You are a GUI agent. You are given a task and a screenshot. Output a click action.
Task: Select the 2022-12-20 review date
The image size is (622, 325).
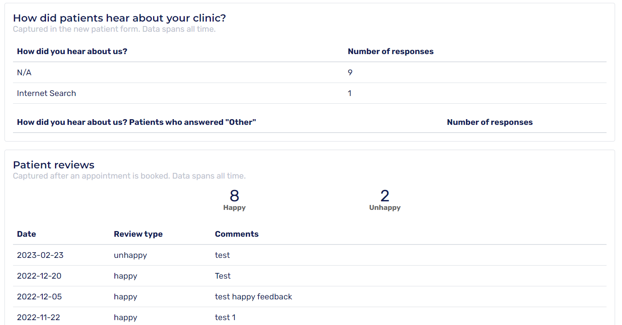click(x=39, y=276)
